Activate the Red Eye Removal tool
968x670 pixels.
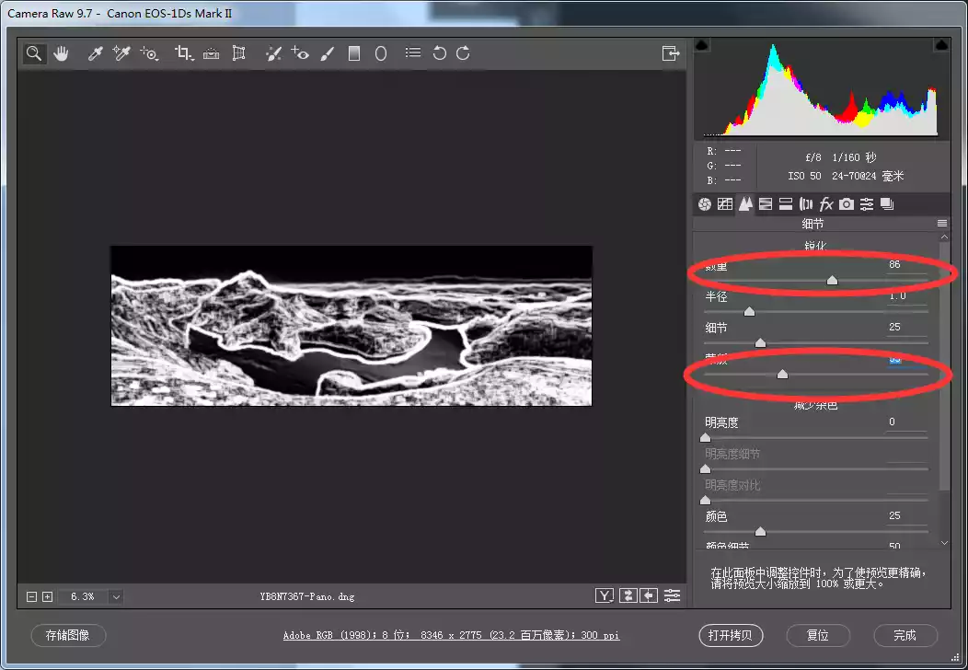tap(300, 53)
